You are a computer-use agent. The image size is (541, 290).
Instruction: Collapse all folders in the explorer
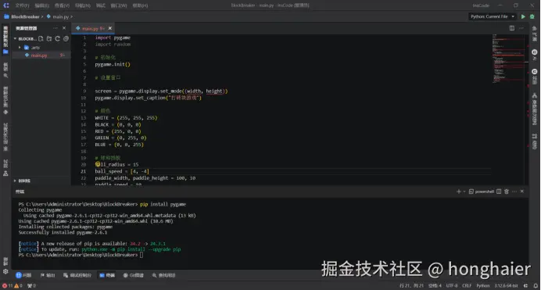[66, 38]
